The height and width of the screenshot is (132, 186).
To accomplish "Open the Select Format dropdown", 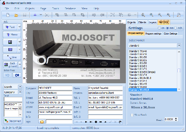I will coord(179,45).
